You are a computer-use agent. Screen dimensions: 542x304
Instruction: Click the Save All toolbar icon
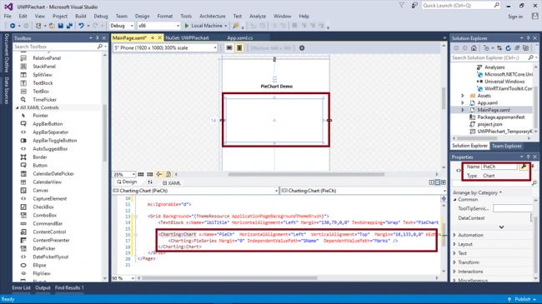(x=69, y=26)
